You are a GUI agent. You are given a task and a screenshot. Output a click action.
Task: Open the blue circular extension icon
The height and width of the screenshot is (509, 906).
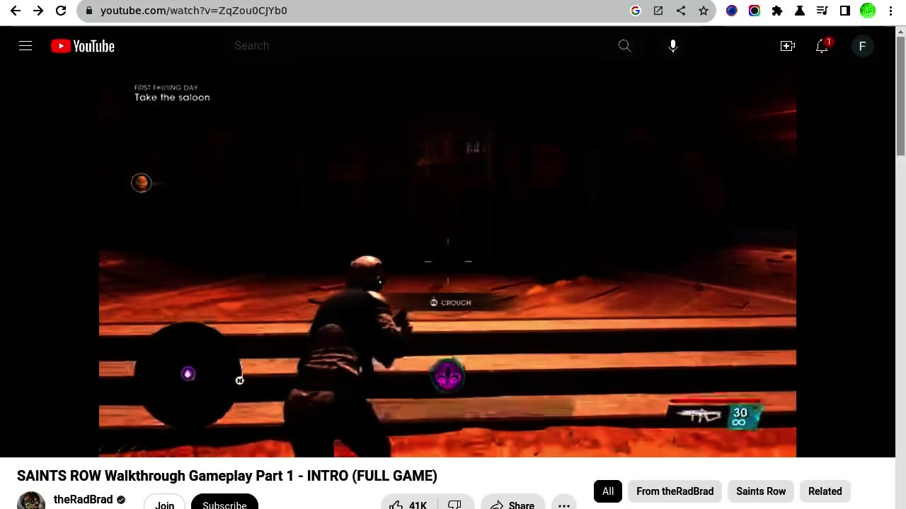click(732, 11)
